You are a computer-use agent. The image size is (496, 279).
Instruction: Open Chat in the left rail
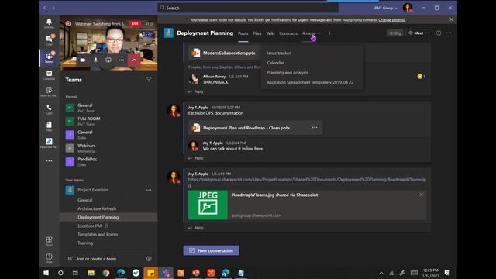click(x=49, y=40)
